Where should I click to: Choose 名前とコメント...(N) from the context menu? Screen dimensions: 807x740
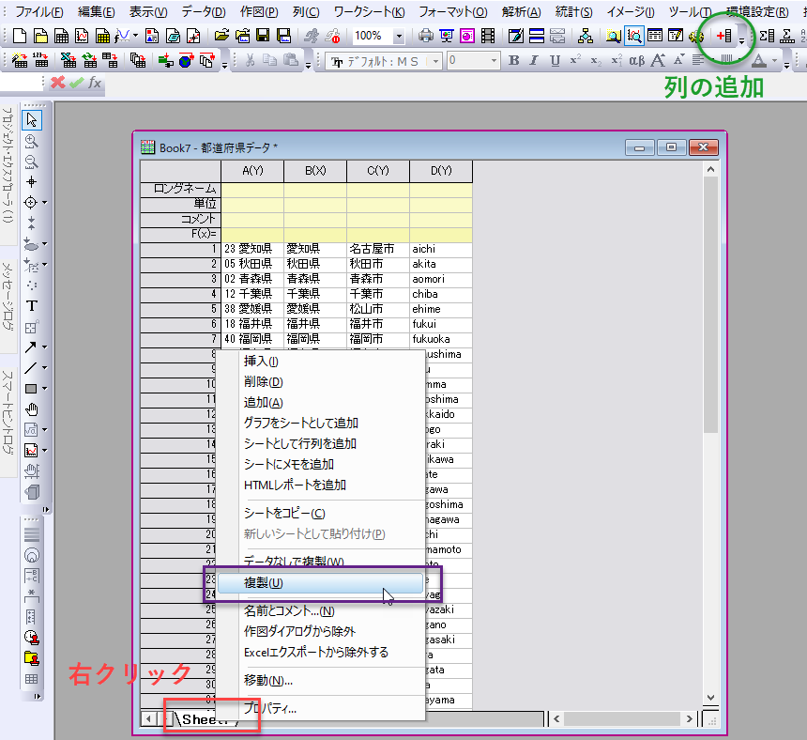321,610
